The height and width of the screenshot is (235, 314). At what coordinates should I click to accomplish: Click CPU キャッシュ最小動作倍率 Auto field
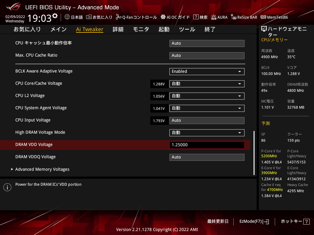click(x=207, y=43)
